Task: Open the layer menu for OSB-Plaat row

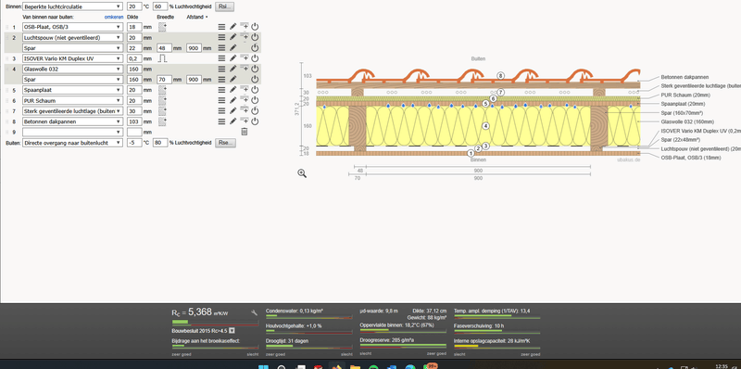Action: (221, 27)
